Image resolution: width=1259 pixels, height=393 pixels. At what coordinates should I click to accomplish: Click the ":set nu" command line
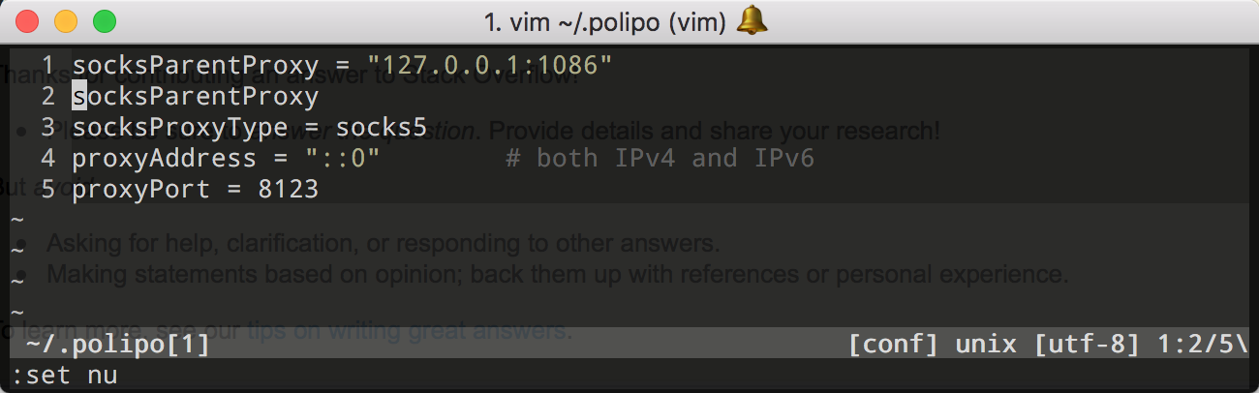(64, 375)
